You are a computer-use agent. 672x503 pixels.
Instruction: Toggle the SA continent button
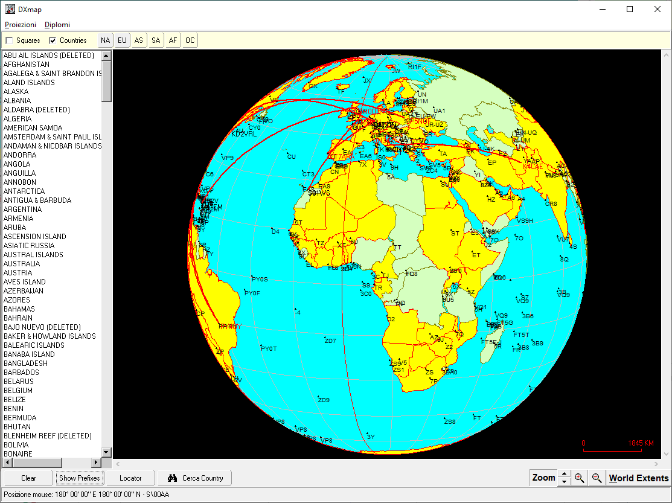coord(156,40)
